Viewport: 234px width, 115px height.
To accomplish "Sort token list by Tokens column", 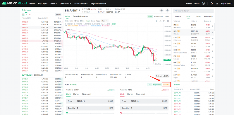I will [x=177, y=21].
